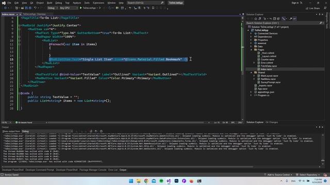Viewport: 330px width, 185px height.
Task: Open Windows Start button on taskbar
Action: (131, 181)
